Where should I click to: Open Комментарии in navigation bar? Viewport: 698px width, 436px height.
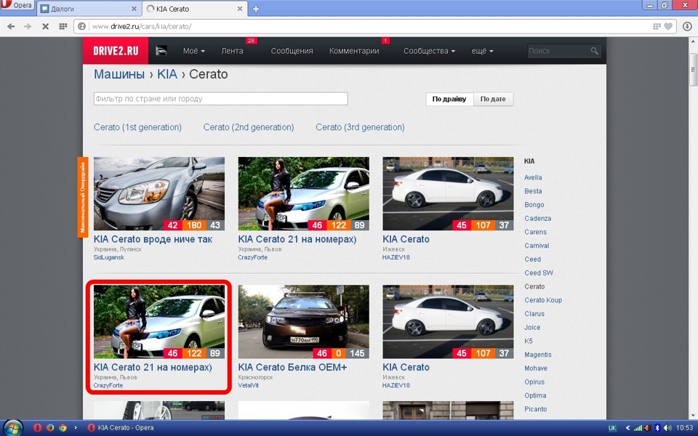pyautogui.click(x=354, y=51)
